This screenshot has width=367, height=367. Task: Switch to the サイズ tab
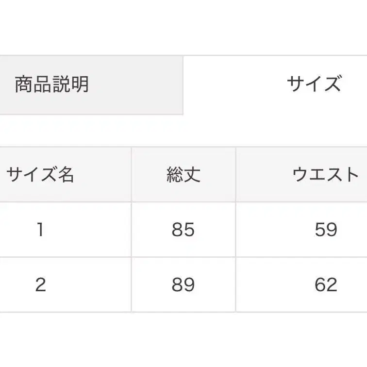coord(314,84)
